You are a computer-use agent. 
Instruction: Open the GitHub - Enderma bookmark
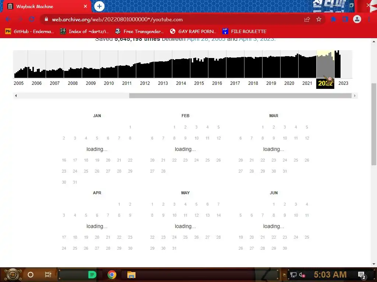[29, 32]
